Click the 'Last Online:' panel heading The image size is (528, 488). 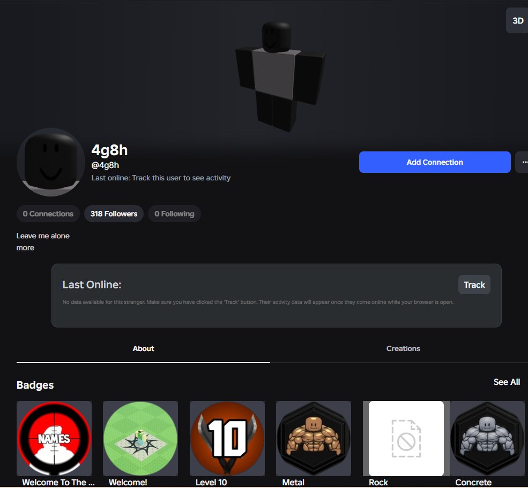point(92,285)
